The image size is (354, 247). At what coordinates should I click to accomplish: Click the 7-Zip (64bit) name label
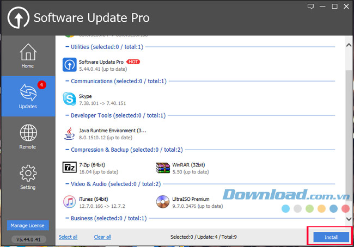click(92, 165)
